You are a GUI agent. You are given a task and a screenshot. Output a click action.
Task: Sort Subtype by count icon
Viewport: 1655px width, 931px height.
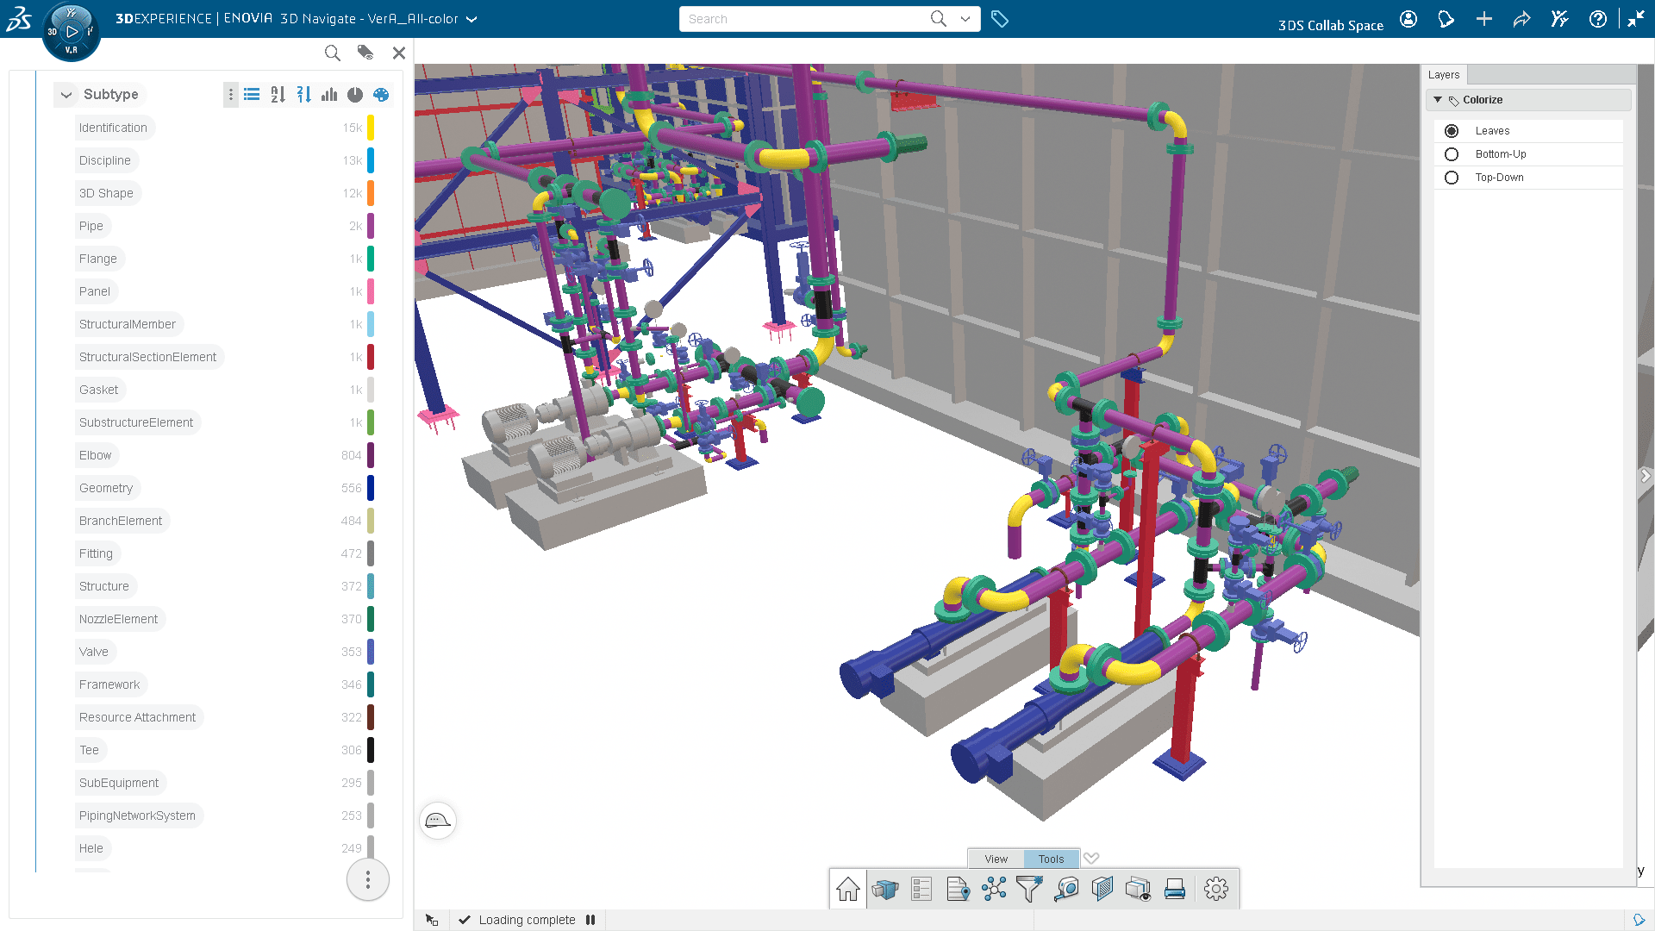[303, 95]
